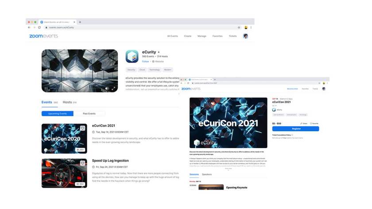The width and height of the screenshot is (372, 209).
Task: Click Zoom Events logo in eCuriCon window
Action: coord(191,89)
